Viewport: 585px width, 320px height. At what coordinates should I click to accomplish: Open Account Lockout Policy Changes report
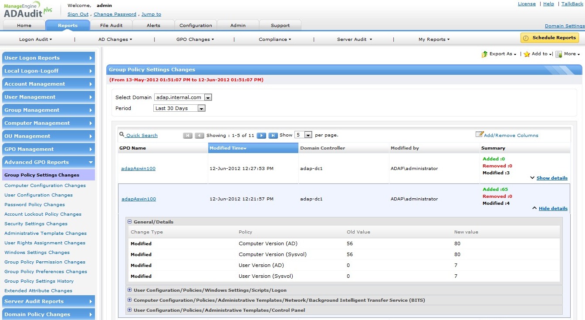click(43, 214)
